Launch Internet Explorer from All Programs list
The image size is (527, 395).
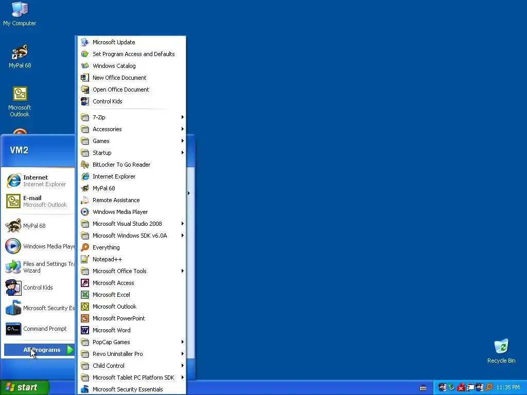(x=131, y=176)
